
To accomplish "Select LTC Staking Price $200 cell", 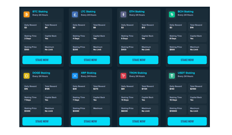I will (80, 49).
